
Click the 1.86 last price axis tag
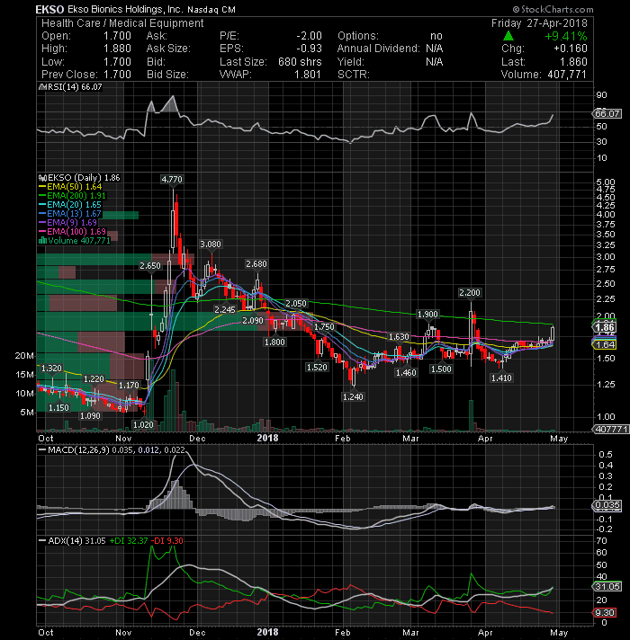click(605, 327)
